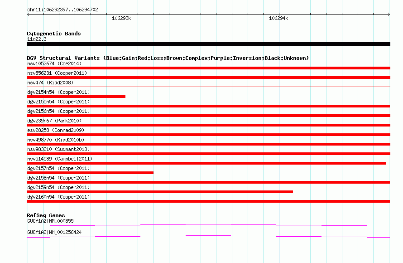Screen dimensions: 403x263
Task: Select nsv514589 (Campbell2011) variant label
Action: click(60, 159)
